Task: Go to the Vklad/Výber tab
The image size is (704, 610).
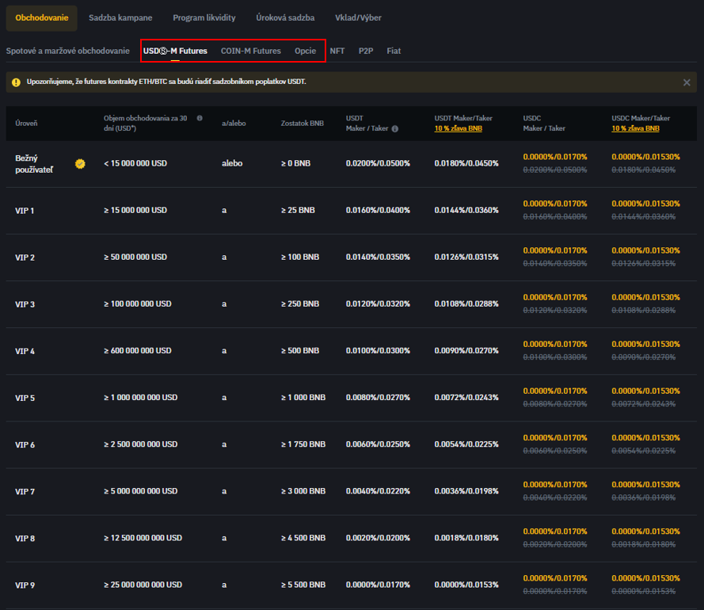Action: click(x=359, y=17)
